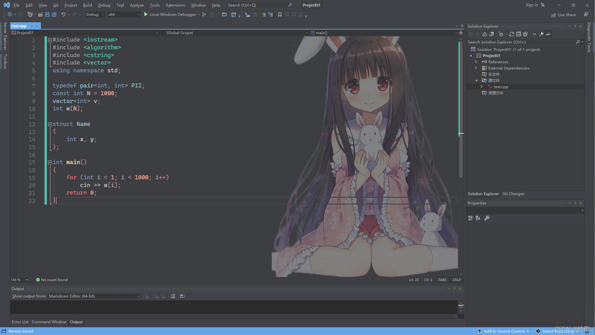Click Categorized icon in Properties panel

(x=471, y=218)
